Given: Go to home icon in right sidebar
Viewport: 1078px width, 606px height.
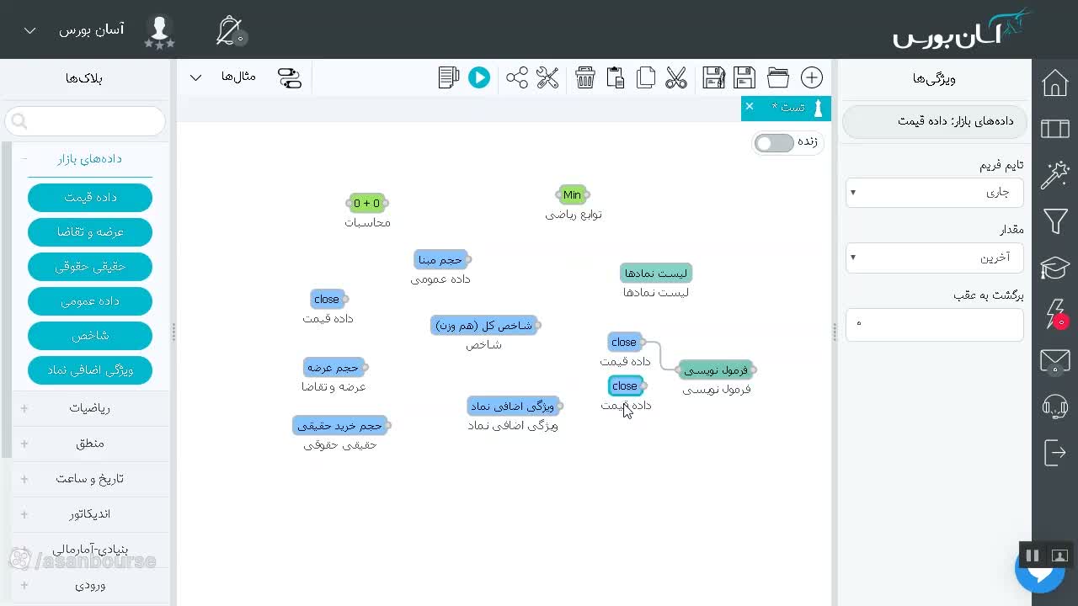Looking at the screenshot, I should tap(1055, 83).
